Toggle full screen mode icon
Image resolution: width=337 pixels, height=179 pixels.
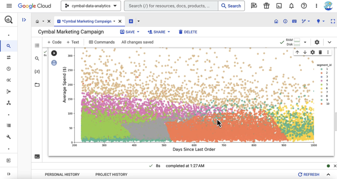333,21
